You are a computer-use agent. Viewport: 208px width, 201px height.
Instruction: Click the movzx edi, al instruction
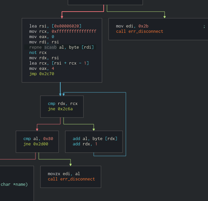tap(64, 174)
